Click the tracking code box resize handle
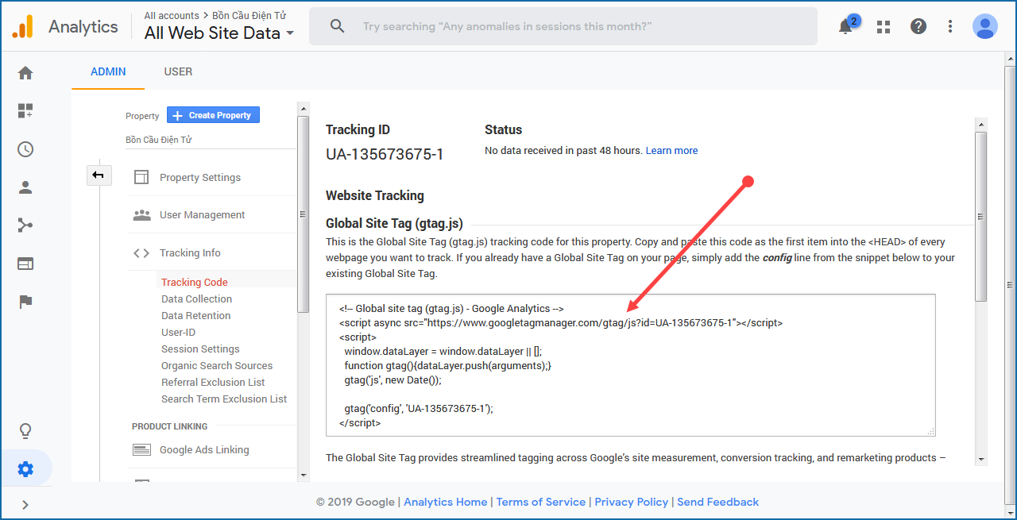This screenshot has height=520, width=1017. coord(932,432)
